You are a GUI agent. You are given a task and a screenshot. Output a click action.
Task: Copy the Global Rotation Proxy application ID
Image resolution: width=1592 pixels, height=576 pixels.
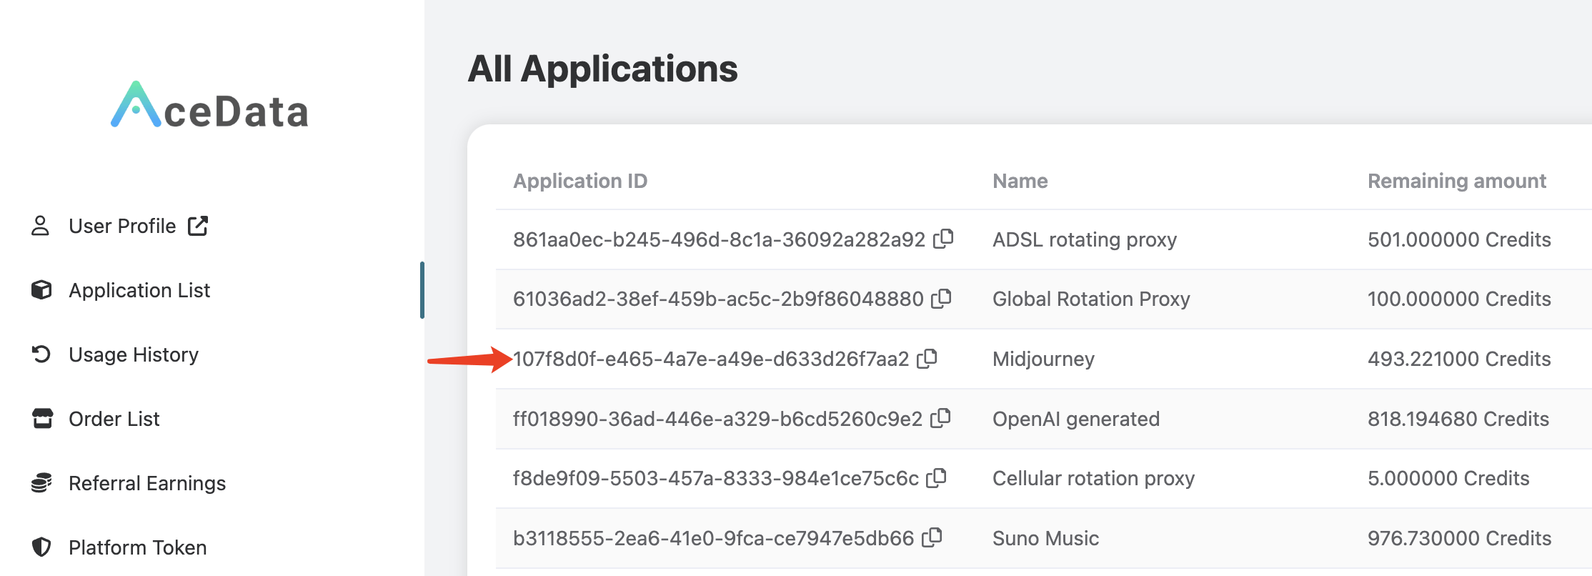click(941, 299)
